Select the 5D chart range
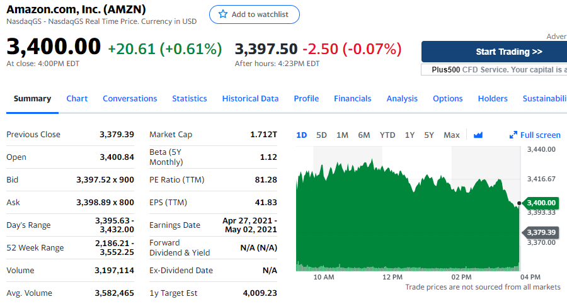The height and width of the screenshot is (304, 567). (x=321, y=135)
